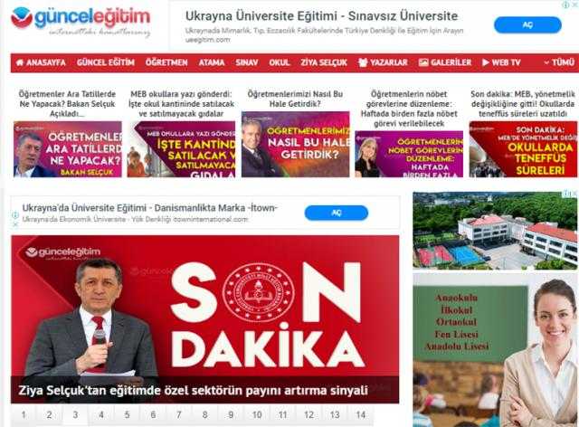Viewport: 579px width, 427px height.
Task: Click the AÇ button on top ad
Action: (527, 25)
